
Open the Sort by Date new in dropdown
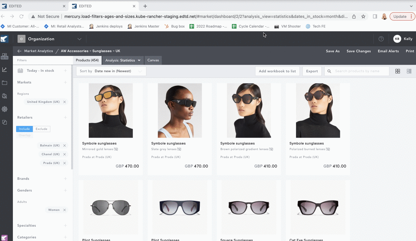point(111,71)
